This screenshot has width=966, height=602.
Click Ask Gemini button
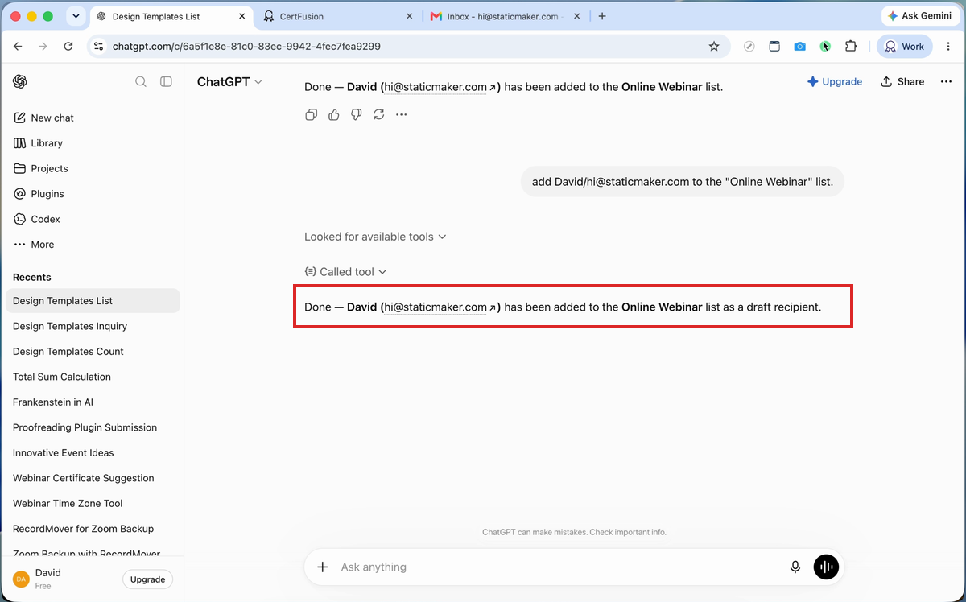(919, 16)
